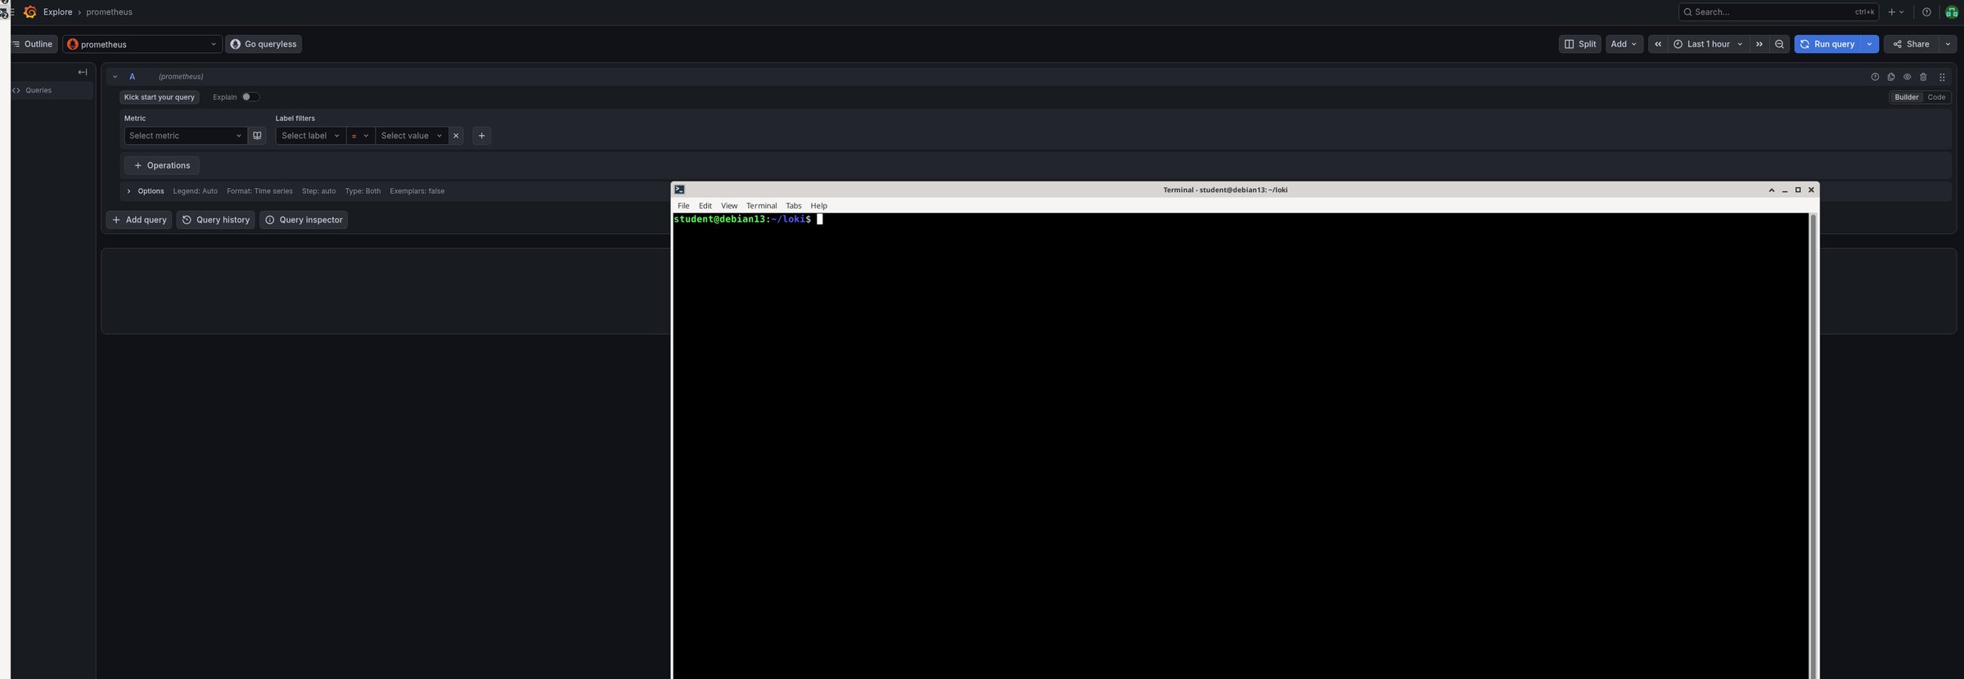Open the Last 1 hour time picker
Screen dimensions: 1964x679
(1708, 44)
